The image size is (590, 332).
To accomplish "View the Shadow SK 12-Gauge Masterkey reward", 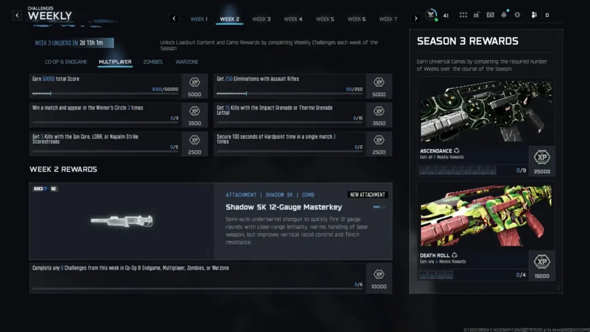I will click(x=210, y=221).
